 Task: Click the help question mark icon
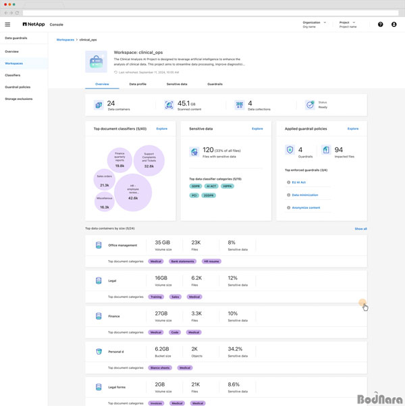click(x=380, y=24)
